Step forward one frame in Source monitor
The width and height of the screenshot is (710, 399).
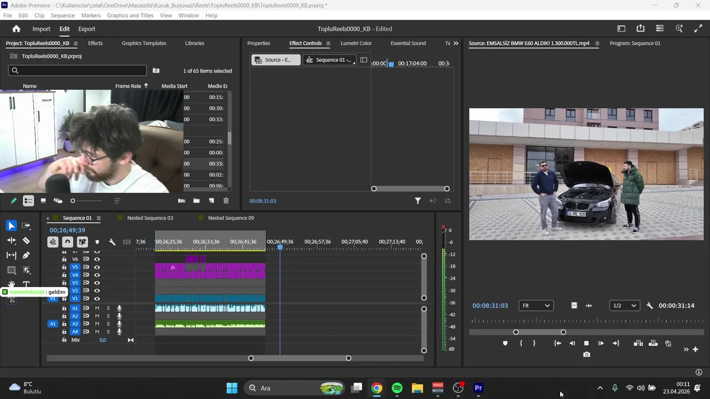pos(601,344)
